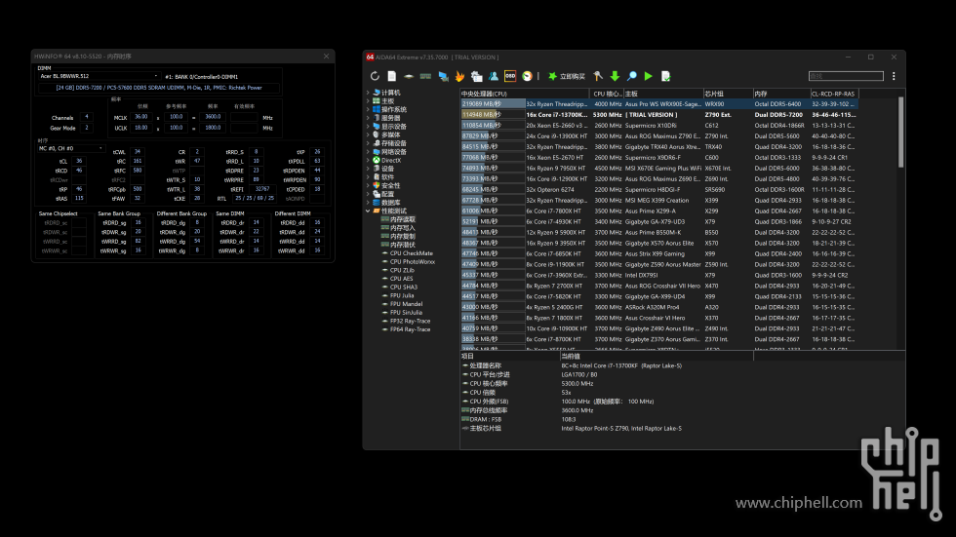
Task: Select CPU ZLib benchmark
Action: (402, 270)
